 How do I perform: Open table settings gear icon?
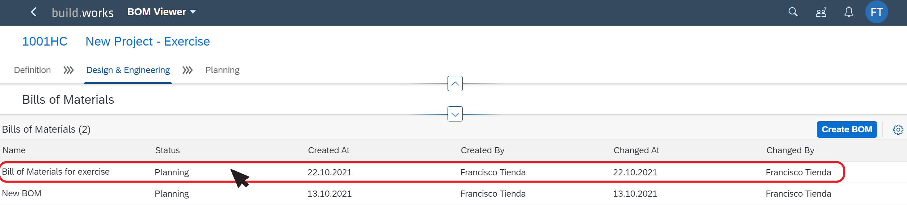(x=898, y=129)
